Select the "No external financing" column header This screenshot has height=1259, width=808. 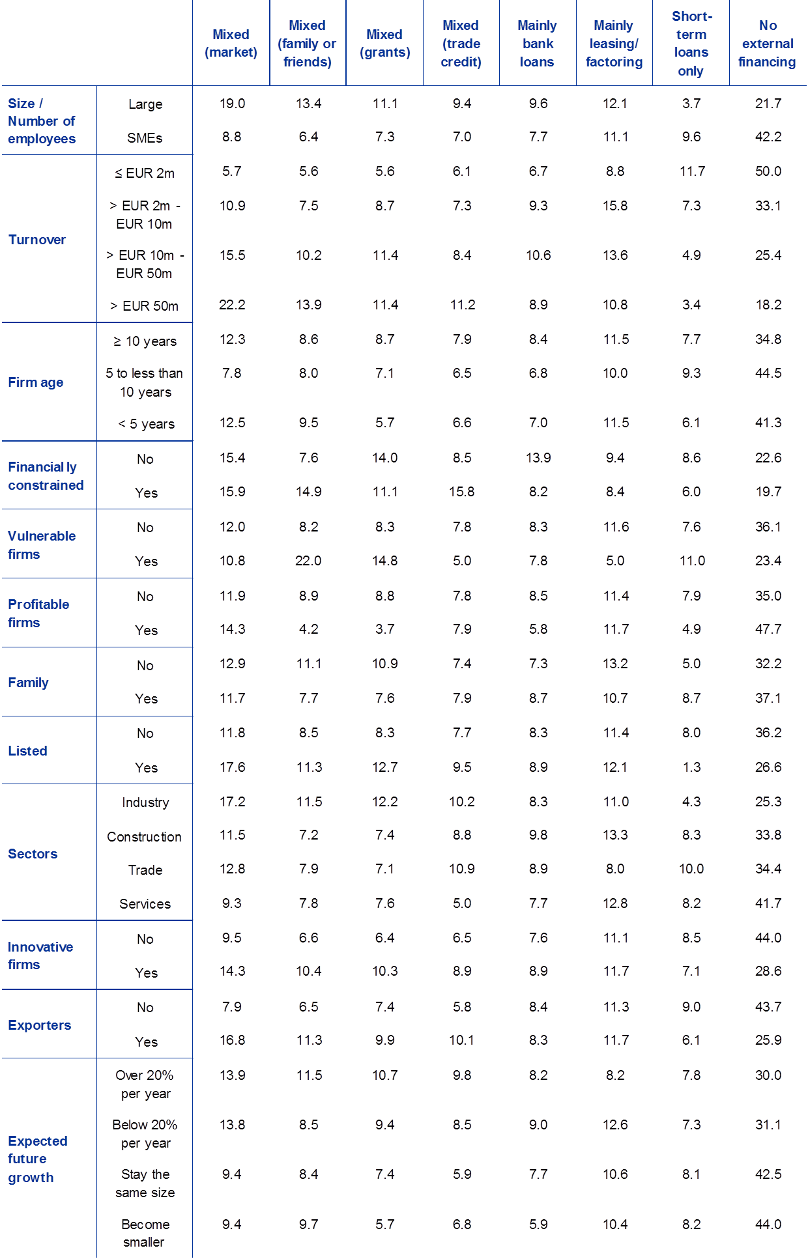pos(768,44)
